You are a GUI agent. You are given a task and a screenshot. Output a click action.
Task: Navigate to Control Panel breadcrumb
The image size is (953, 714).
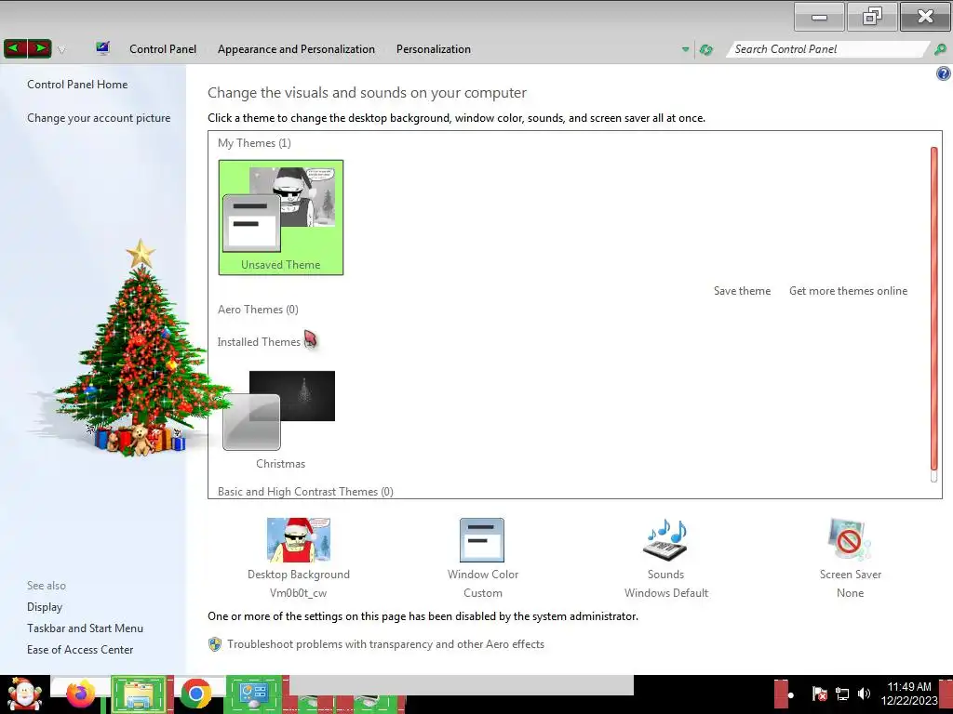click(x=163, y=49)
